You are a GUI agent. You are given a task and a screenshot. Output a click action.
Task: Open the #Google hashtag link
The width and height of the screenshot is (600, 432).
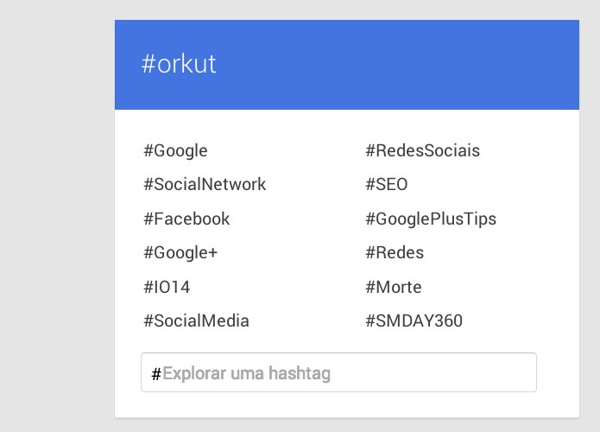coord(175,151)
